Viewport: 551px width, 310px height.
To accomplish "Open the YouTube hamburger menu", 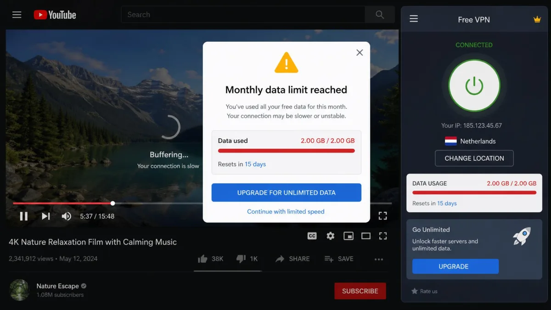I will pos(17,15).
